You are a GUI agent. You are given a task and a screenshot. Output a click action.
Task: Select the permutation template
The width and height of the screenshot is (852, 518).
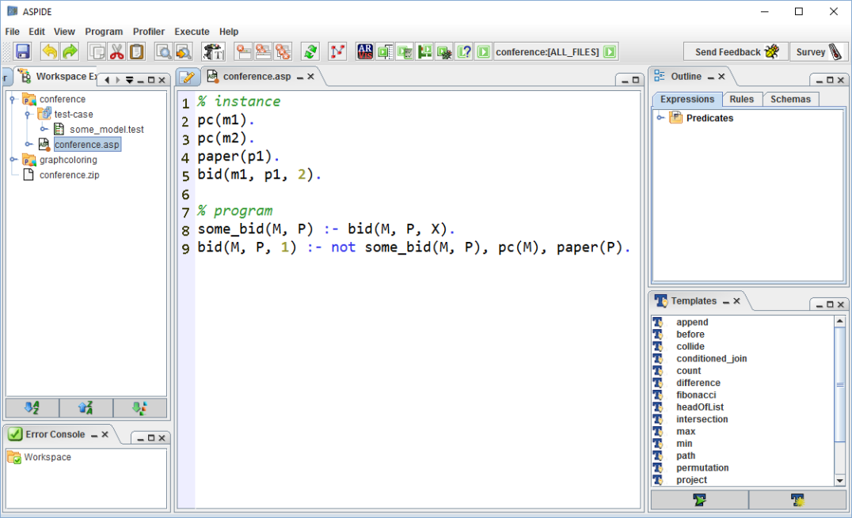pos(702,467)
